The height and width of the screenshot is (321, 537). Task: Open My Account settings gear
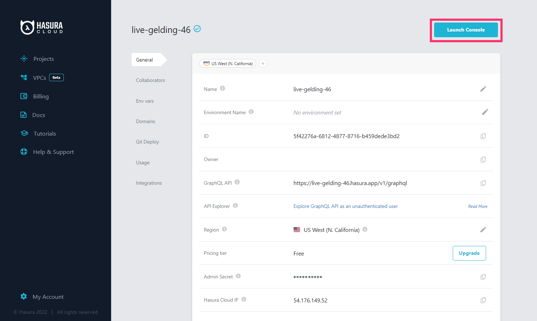pyautogui.click(x=24, y=296)
